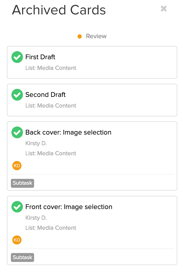Close the Archived Cards panel

[x=164, y=9]
